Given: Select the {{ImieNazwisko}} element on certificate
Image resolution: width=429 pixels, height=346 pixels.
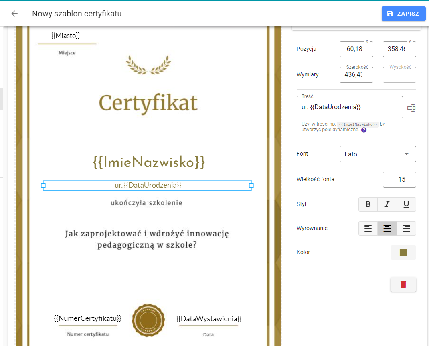Looking at the screenshot, I should pos(149,162).
